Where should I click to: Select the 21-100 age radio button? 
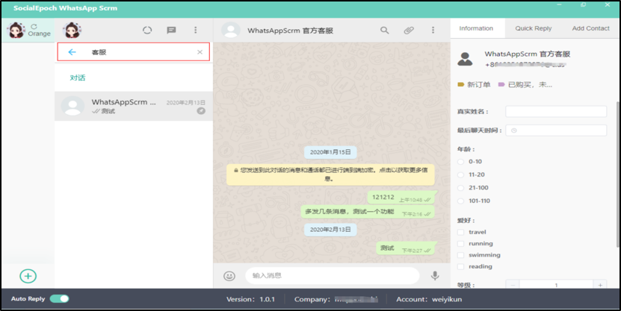(460, 188)
